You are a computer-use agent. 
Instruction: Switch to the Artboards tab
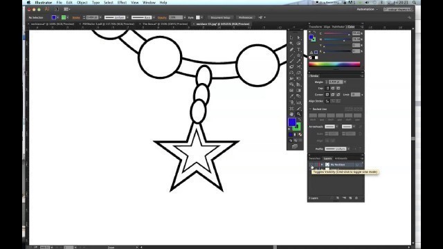[x=341, y=158]
